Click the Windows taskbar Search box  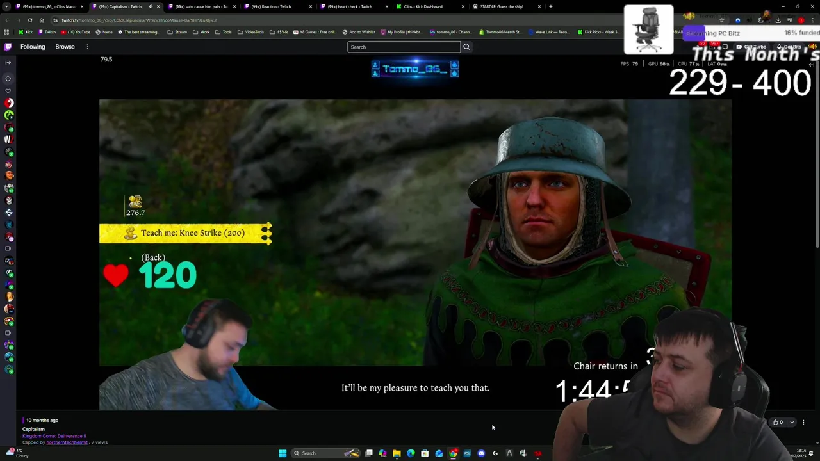coord(324,453)
